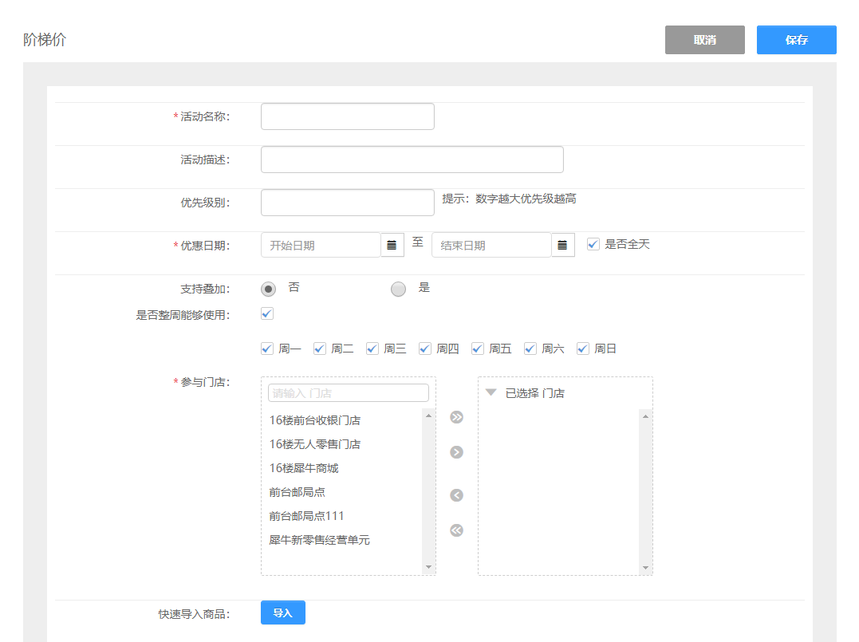Remove the selected store to the left list
The width and height of the screenshot is (859, 642).
(x=456, y=495)
